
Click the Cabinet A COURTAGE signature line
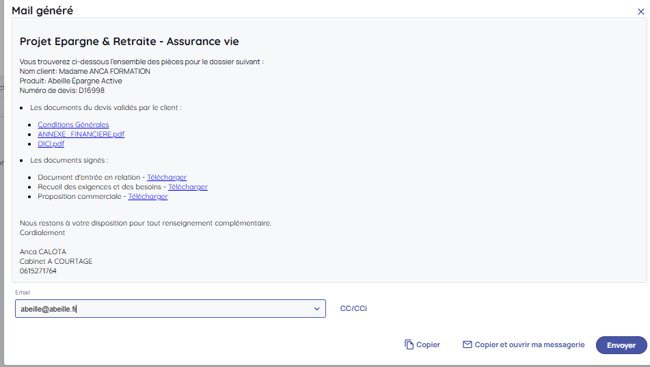point(56,261)
